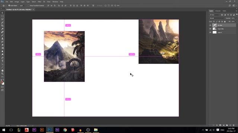Hide the bottom white layer

coord(210,33)
